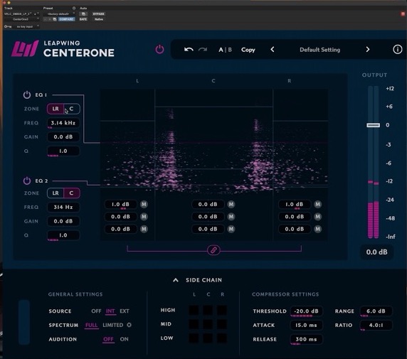Mute second row of R channel
Image resolution: width=407 pixels, height=359 pixels.
click(x=318, y=217)
